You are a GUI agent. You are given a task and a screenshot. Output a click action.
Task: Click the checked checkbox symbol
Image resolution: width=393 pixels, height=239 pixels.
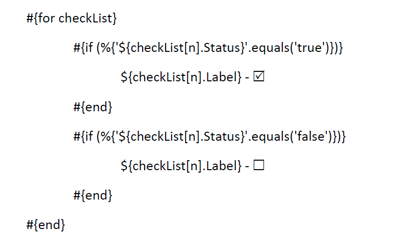click(259, 77)
